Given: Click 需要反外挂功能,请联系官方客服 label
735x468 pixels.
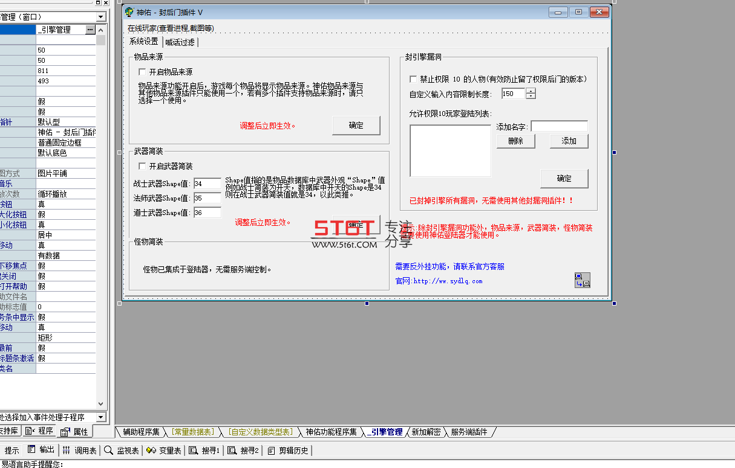Looking at the screenshot, I should pyautogui.click(x=449, y=266).
